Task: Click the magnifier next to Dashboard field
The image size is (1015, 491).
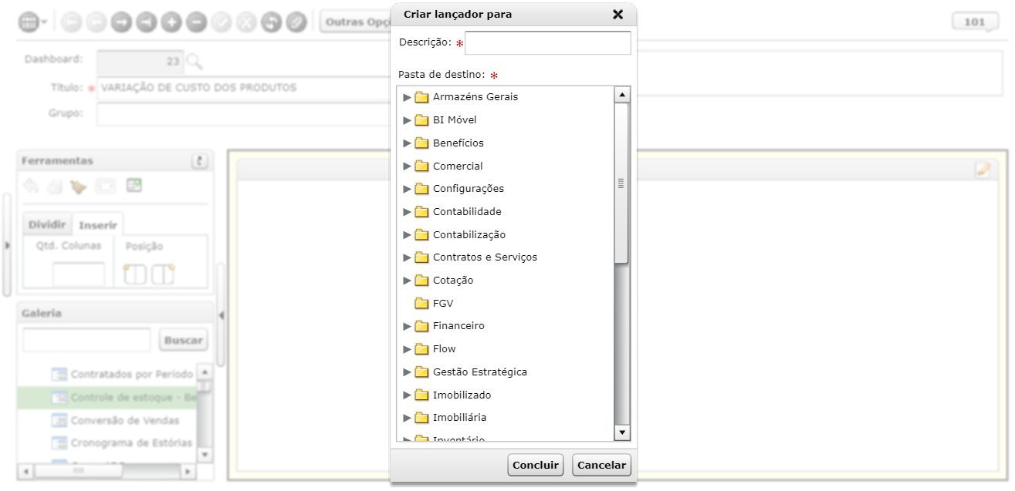Action: pyautogui.click(x=194, y=61)
